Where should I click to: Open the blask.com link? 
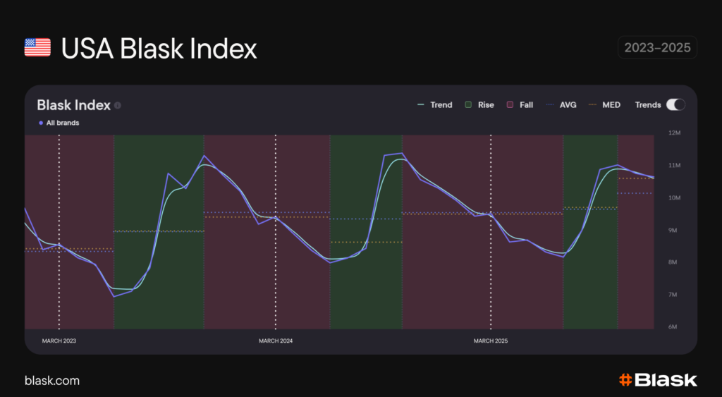pos(52,381)
